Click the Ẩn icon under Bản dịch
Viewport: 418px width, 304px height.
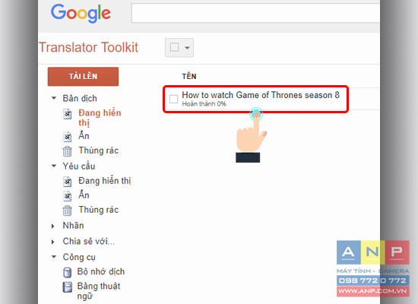[x=68, y=137]
